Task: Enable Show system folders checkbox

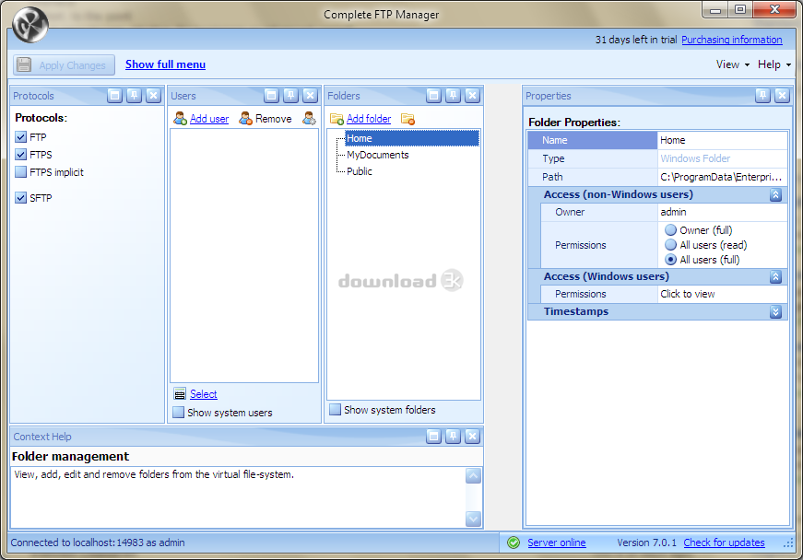Action: tap(335, 410)
